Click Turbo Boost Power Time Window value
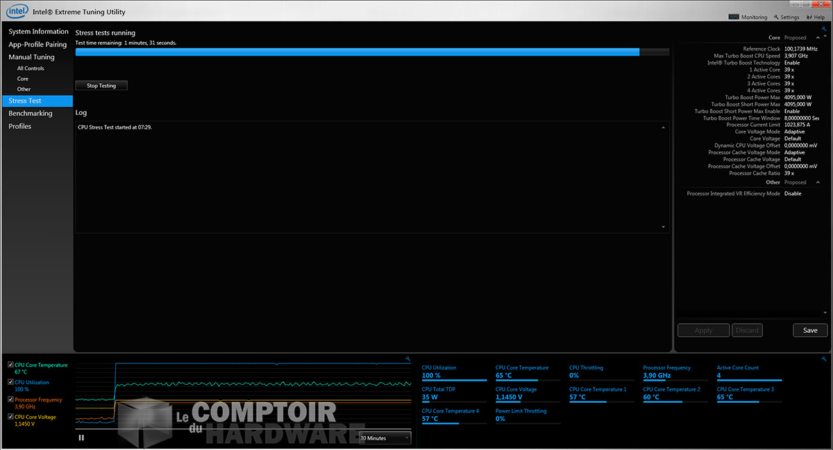This screenshot has height=450, width=833. 802,118
